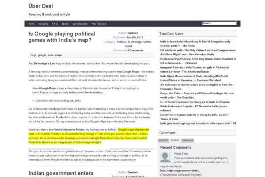Image resolution: width=265 pixels, height=177 pixels.
Task: Open the Technology category link
Action: coord(135,42)
